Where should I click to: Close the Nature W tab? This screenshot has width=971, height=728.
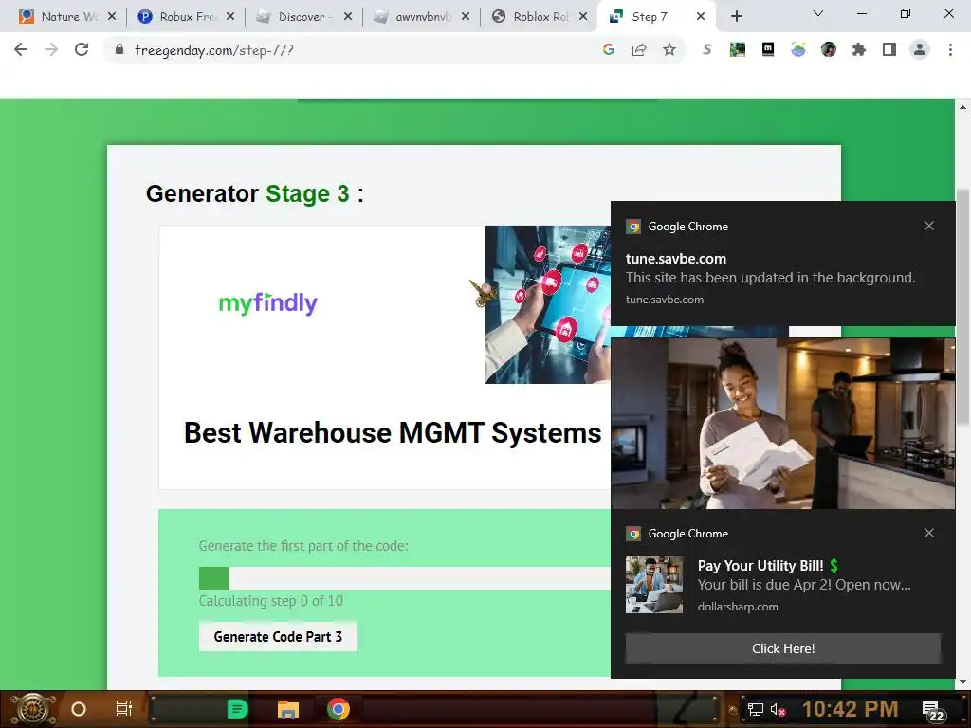point(112,17)
